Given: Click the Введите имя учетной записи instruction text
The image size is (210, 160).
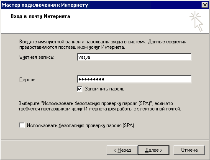Looking at the screenshot, I should pos(103,45).
